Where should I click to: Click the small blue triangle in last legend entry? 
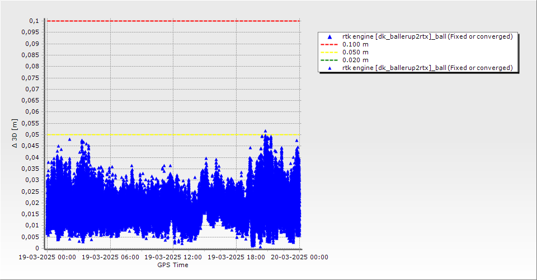(x=329, y=68)
